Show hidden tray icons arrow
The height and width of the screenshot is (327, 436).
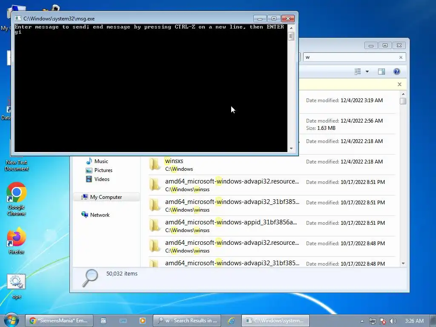click(x=362, y=321)
